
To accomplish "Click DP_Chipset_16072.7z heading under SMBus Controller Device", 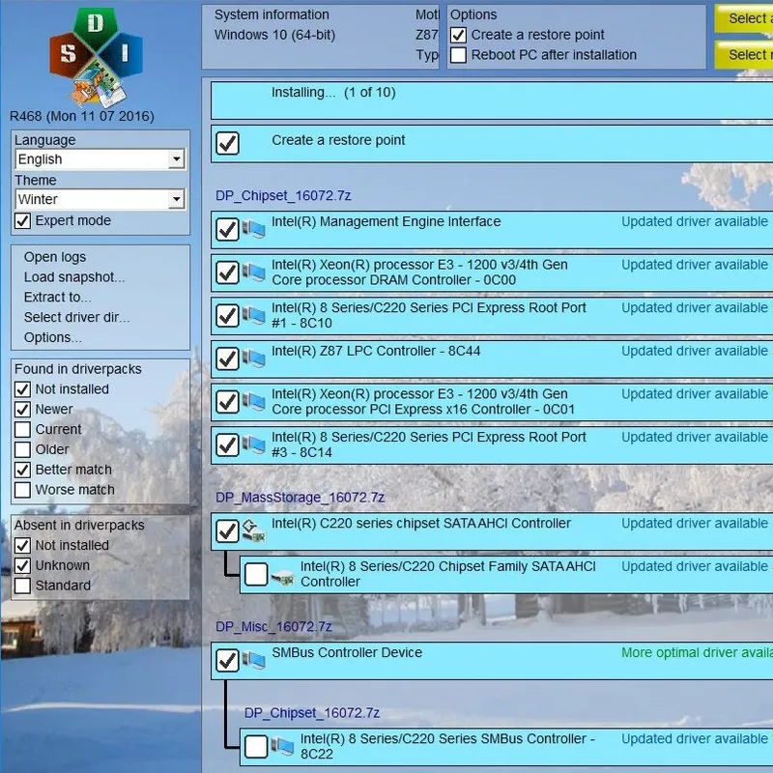I will click(312, 713).
